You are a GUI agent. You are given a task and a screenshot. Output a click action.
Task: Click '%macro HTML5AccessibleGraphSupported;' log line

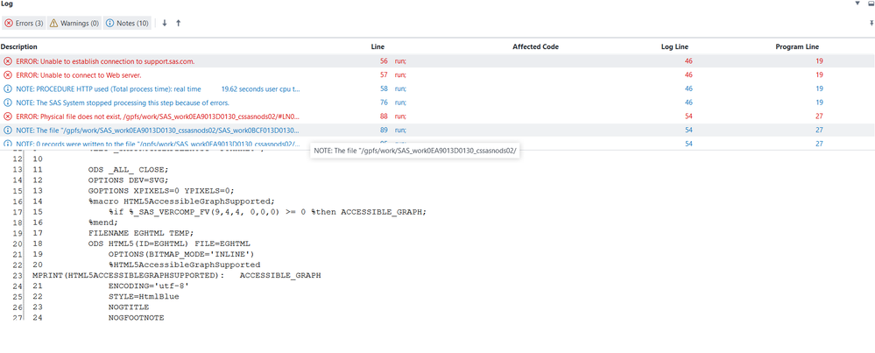tap(181, 201)
